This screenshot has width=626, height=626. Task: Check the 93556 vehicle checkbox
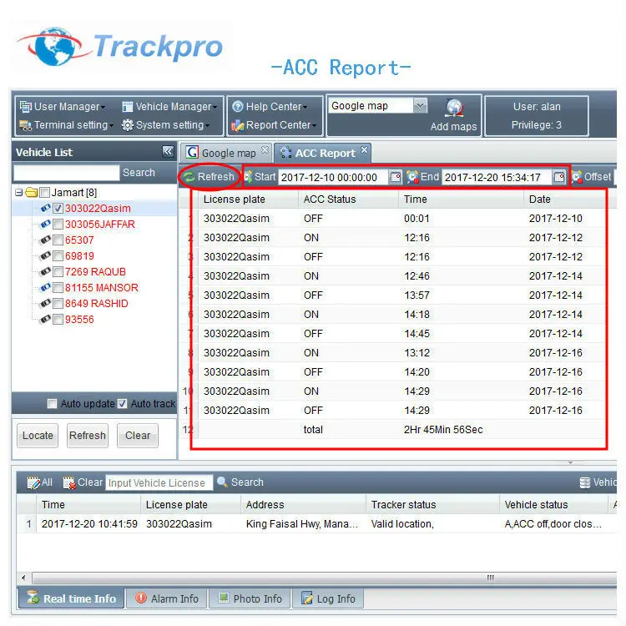58,320
